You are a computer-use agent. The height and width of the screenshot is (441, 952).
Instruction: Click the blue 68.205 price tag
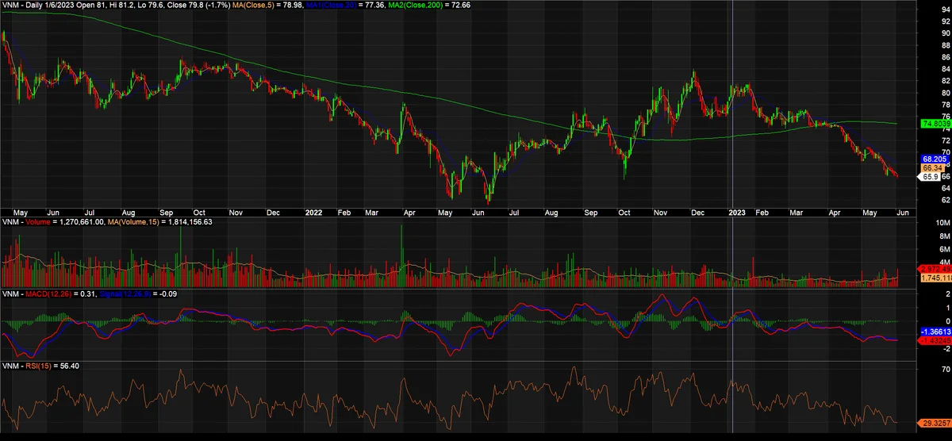click(933, 159)
